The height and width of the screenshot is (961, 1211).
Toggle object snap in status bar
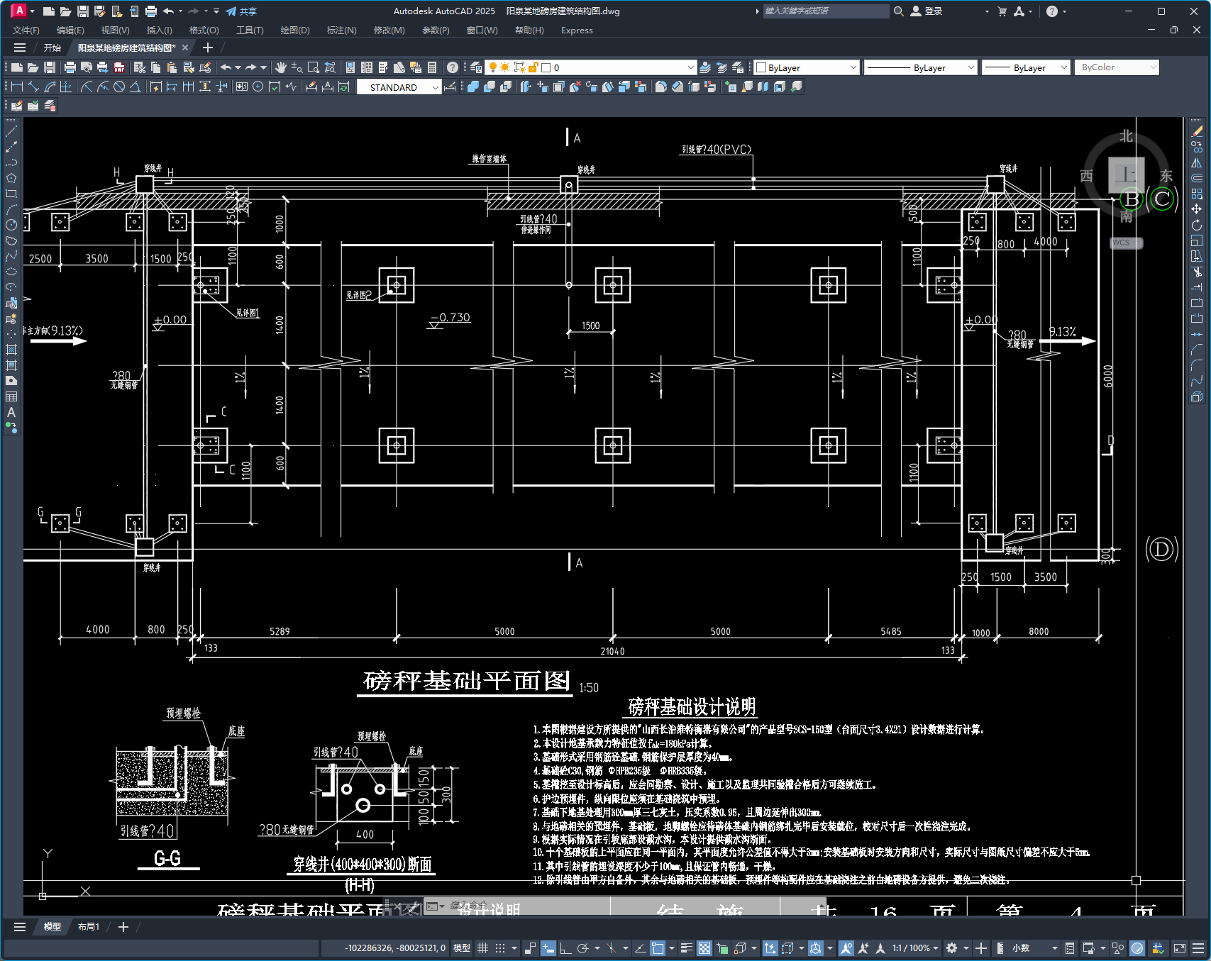[x=658, y=948]
